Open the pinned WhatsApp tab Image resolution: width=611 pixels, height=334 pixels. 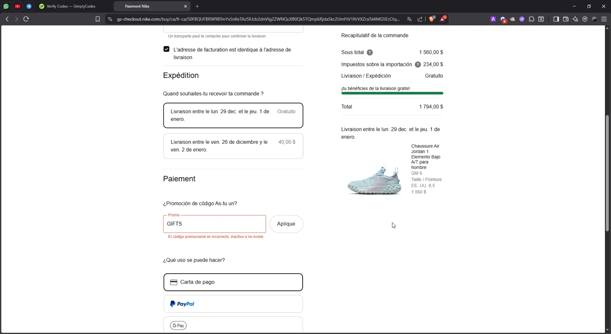[x=6, y=6]
